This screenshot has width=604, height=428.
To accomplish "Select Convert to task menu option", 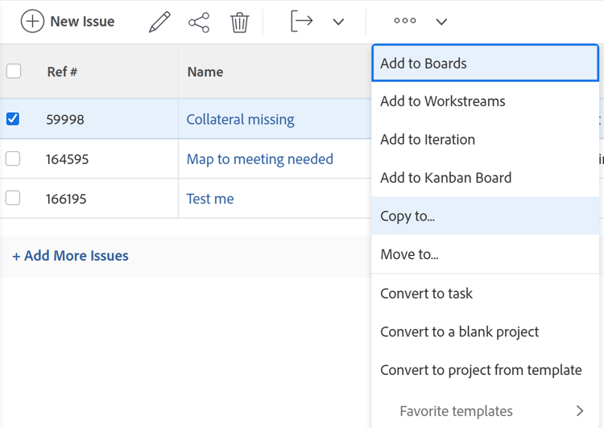I will point(426,294).
